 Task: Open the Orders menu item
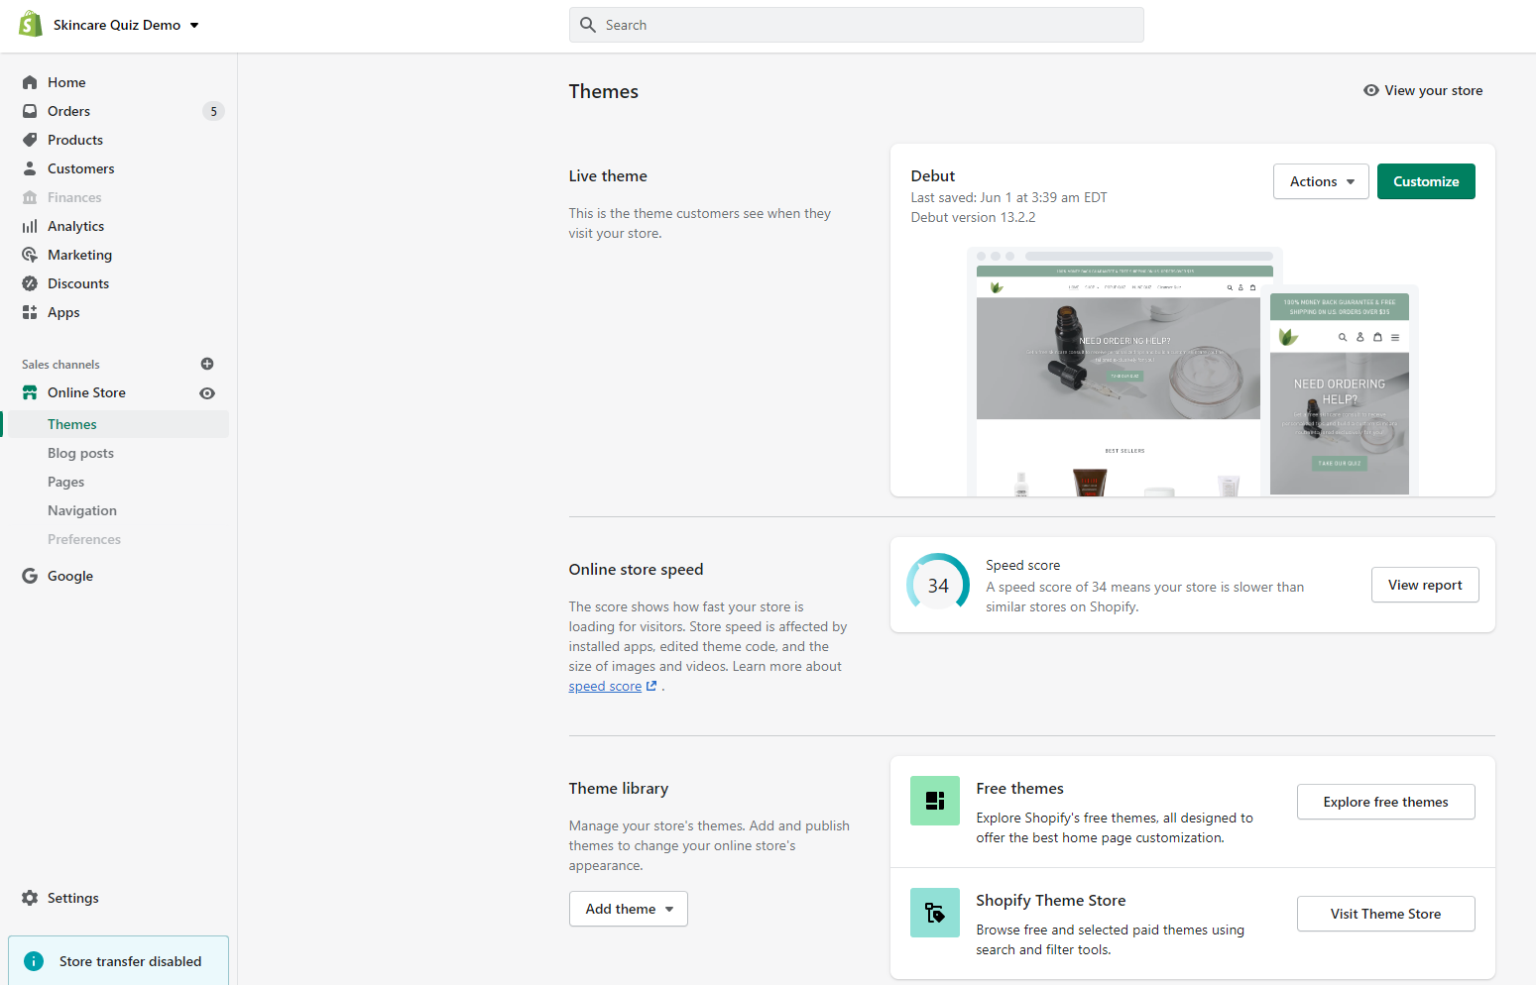[x=68, y=111]
